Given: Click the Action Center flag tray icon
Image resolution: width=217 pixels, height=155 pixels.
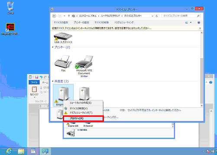Looking at the screenshot, I should (x=208, y=151).
